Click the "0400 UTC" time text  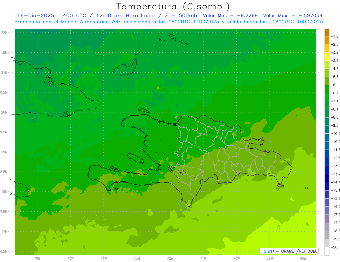(x=73, y=16)
